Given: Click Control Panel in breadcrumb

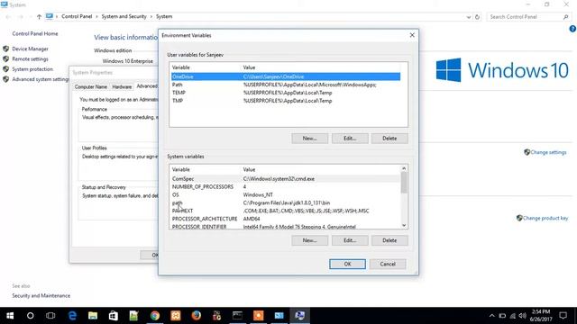Looking at the screenshot, I should tap(77, 16).
